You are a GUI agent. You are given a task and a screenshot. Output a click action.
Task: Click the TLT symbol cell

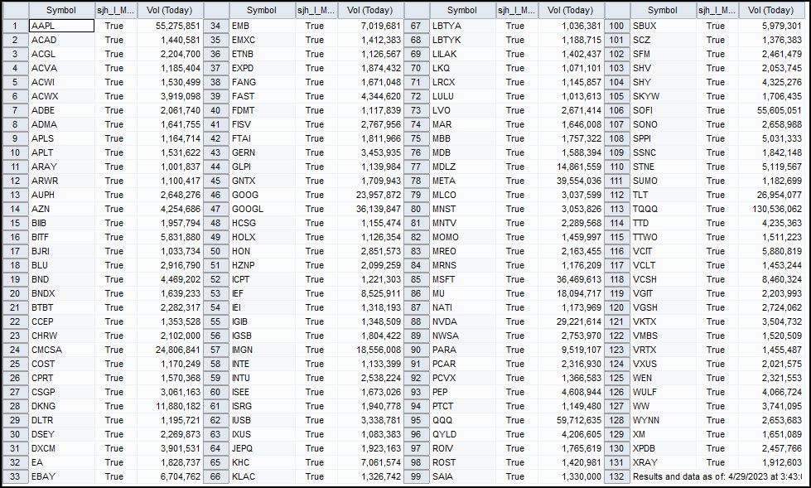[663, 195]
